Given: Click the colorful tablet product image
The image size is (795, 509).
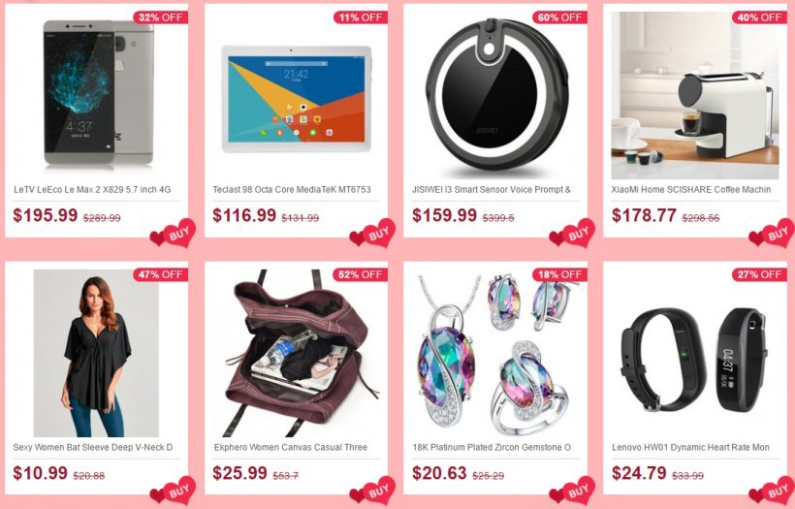Looking at the screenshot, I should click(x=297, y=99).
